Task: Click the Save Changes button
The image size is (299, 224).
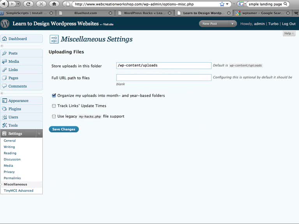Action: tap(64, 129)
